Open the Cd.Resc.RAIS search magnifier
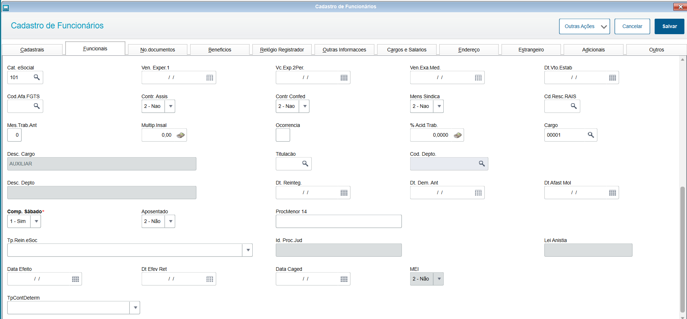 click(573, 106)
